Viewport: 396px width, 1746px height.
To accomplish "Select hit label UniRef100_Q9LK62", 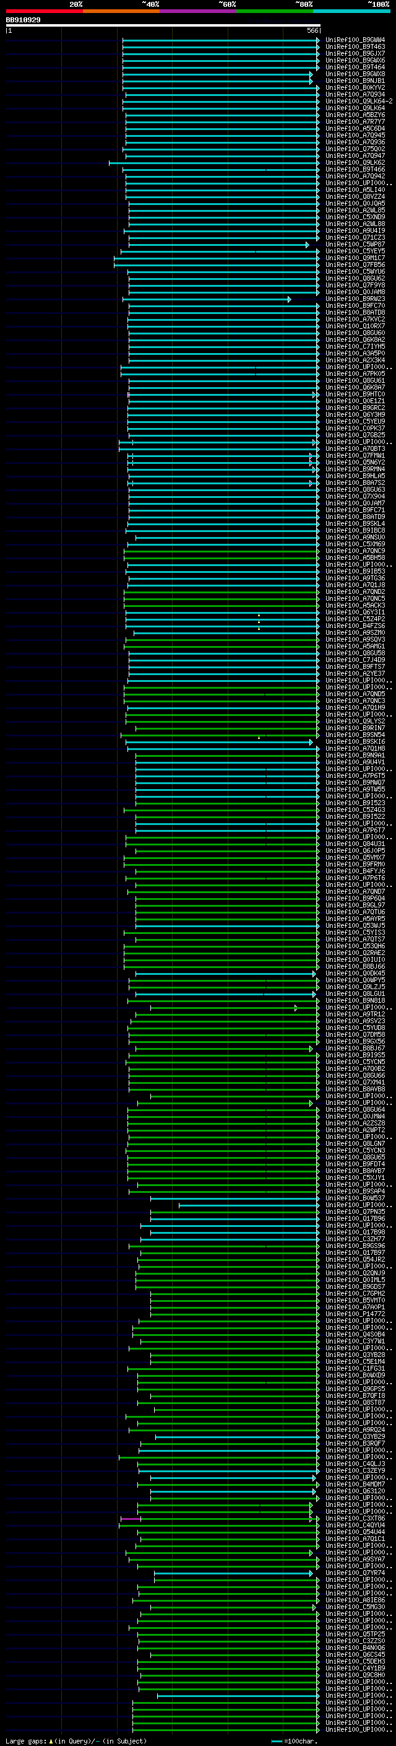I will pyautogui.click(x=355, y=163).
